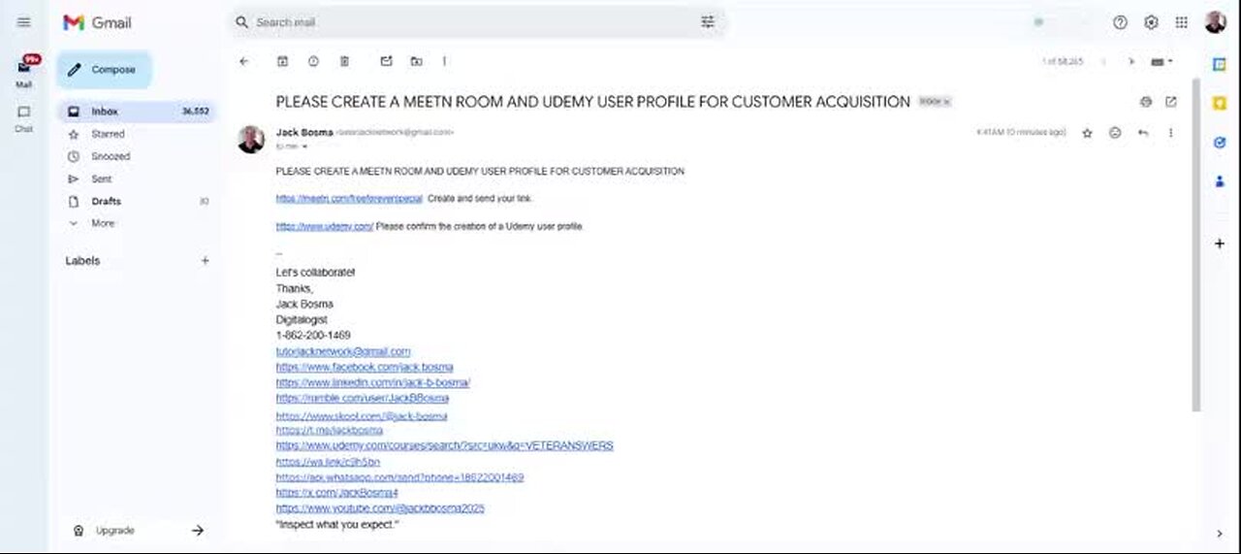
Task: Open the x.com JackBosma4 link
Action: [337, 493]
